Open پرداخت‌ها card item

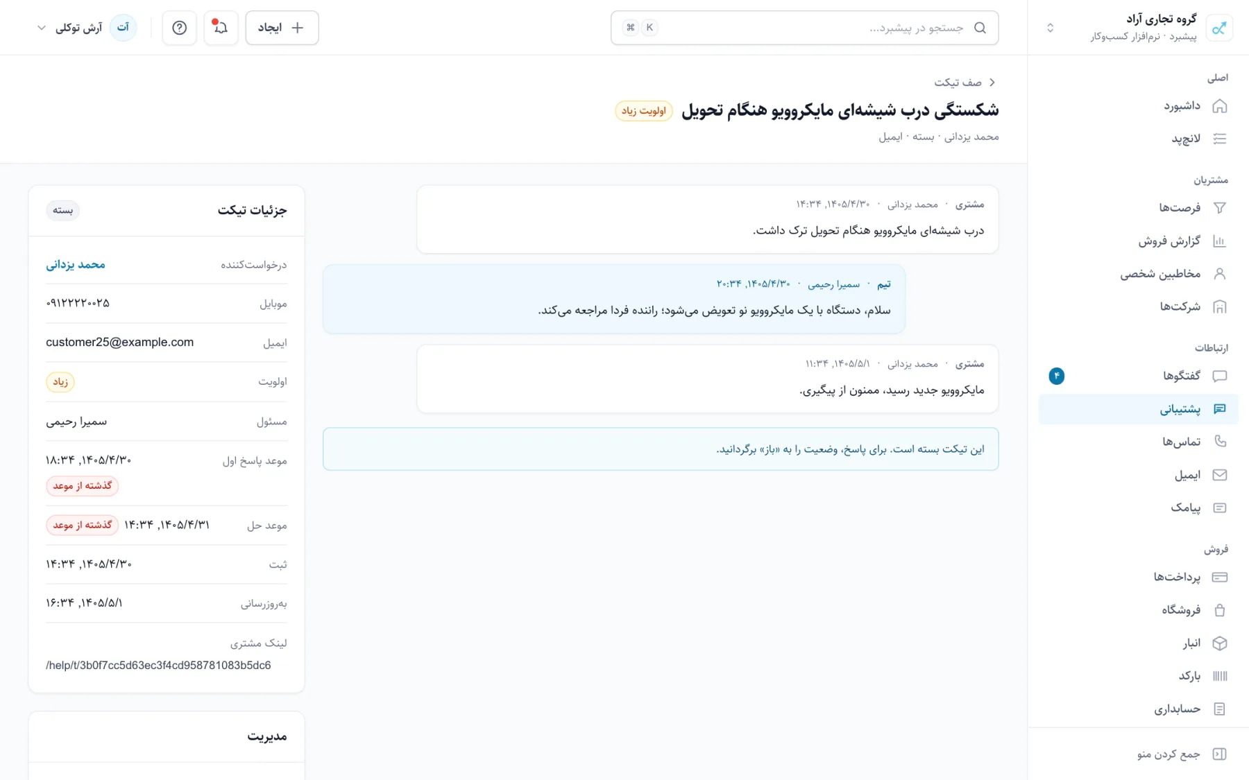(1138, 577)
